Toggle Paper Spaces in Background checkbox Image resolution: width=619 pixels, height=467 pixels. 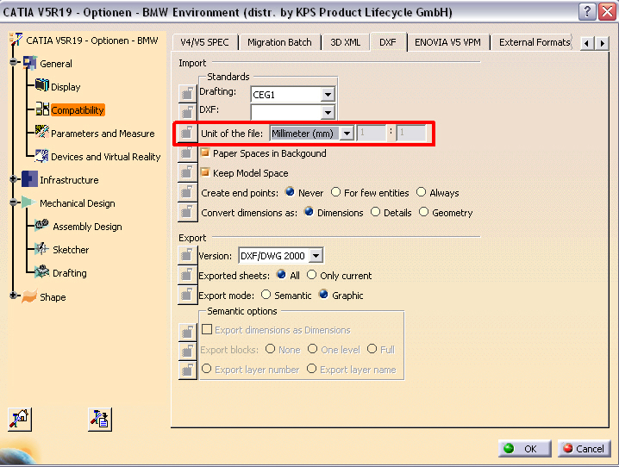pyautogui.click(x=205, y=153)
